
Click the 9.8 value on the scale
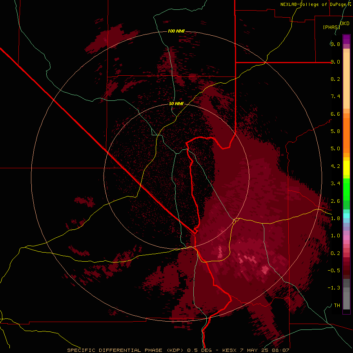click(335, 44)
